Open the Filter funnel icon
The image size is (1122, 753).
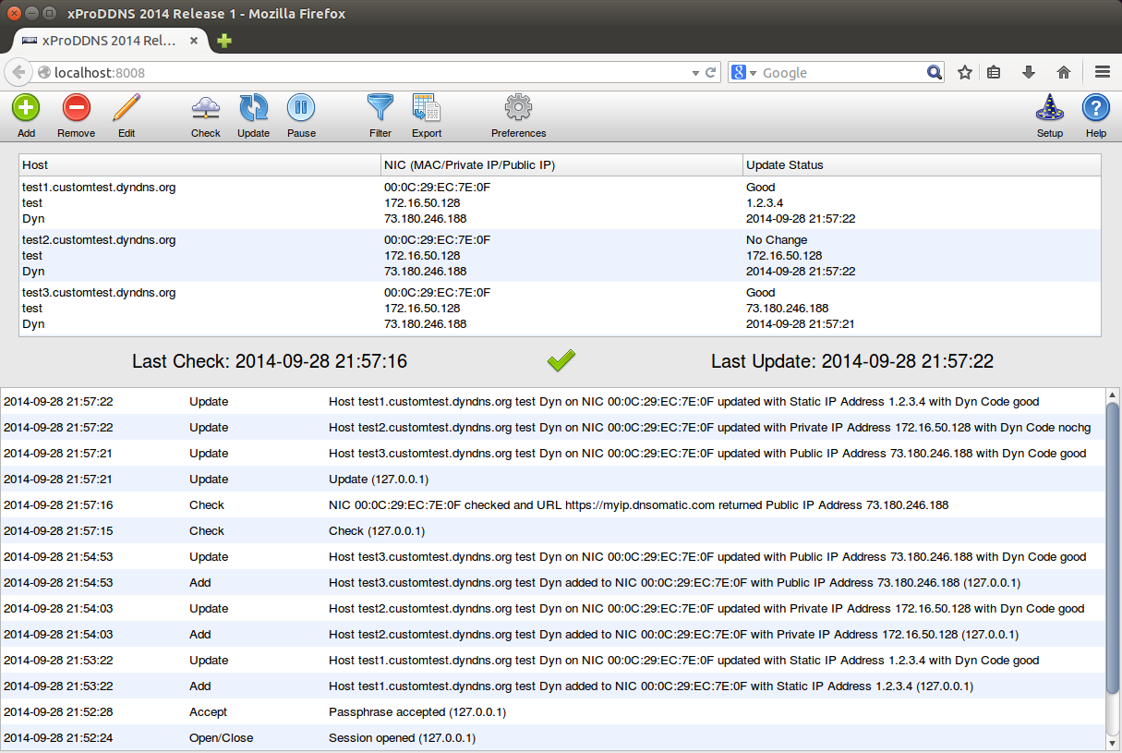tap(380, 108)
